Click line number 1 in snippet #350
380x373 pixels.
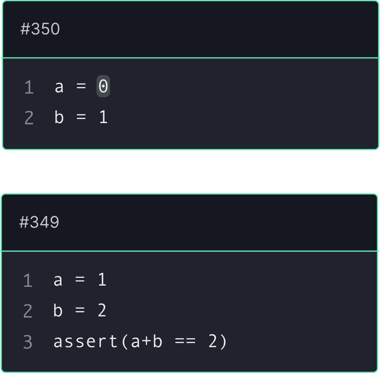[x=29, y=87]
